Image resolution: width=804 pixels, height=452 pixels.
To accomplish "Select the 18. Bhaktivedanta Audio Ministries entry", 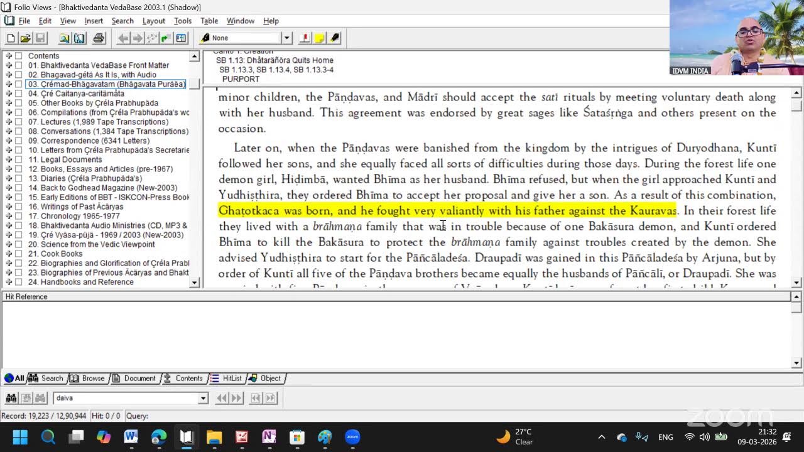I will [107, 225].
